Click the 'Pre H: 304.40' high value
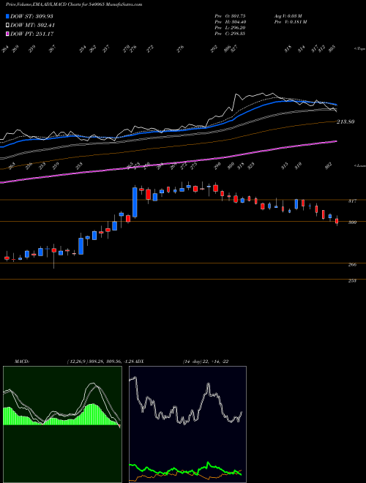Viewport: 366px width, 483px height. (230, 22)
